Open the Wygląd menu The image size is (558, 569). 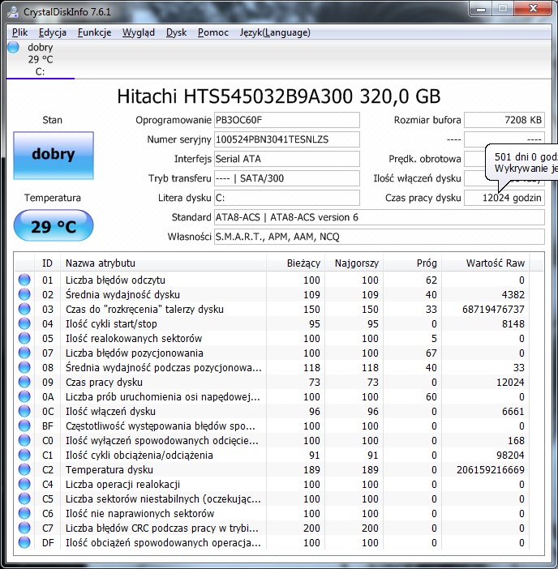tap(139, 32)
